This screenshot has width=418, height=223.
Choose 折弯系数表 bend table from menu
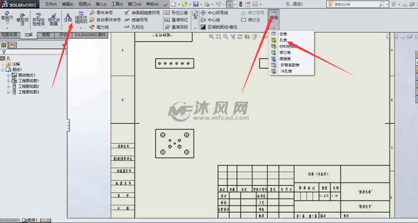pyautogui.click(x=292, y=65)
